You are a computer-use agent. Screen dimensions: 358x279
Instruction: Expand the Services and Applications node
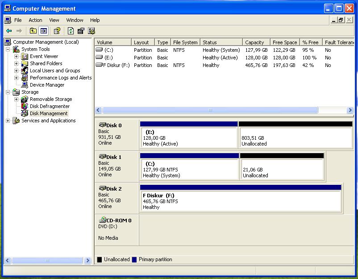click(x=8, y=121)
